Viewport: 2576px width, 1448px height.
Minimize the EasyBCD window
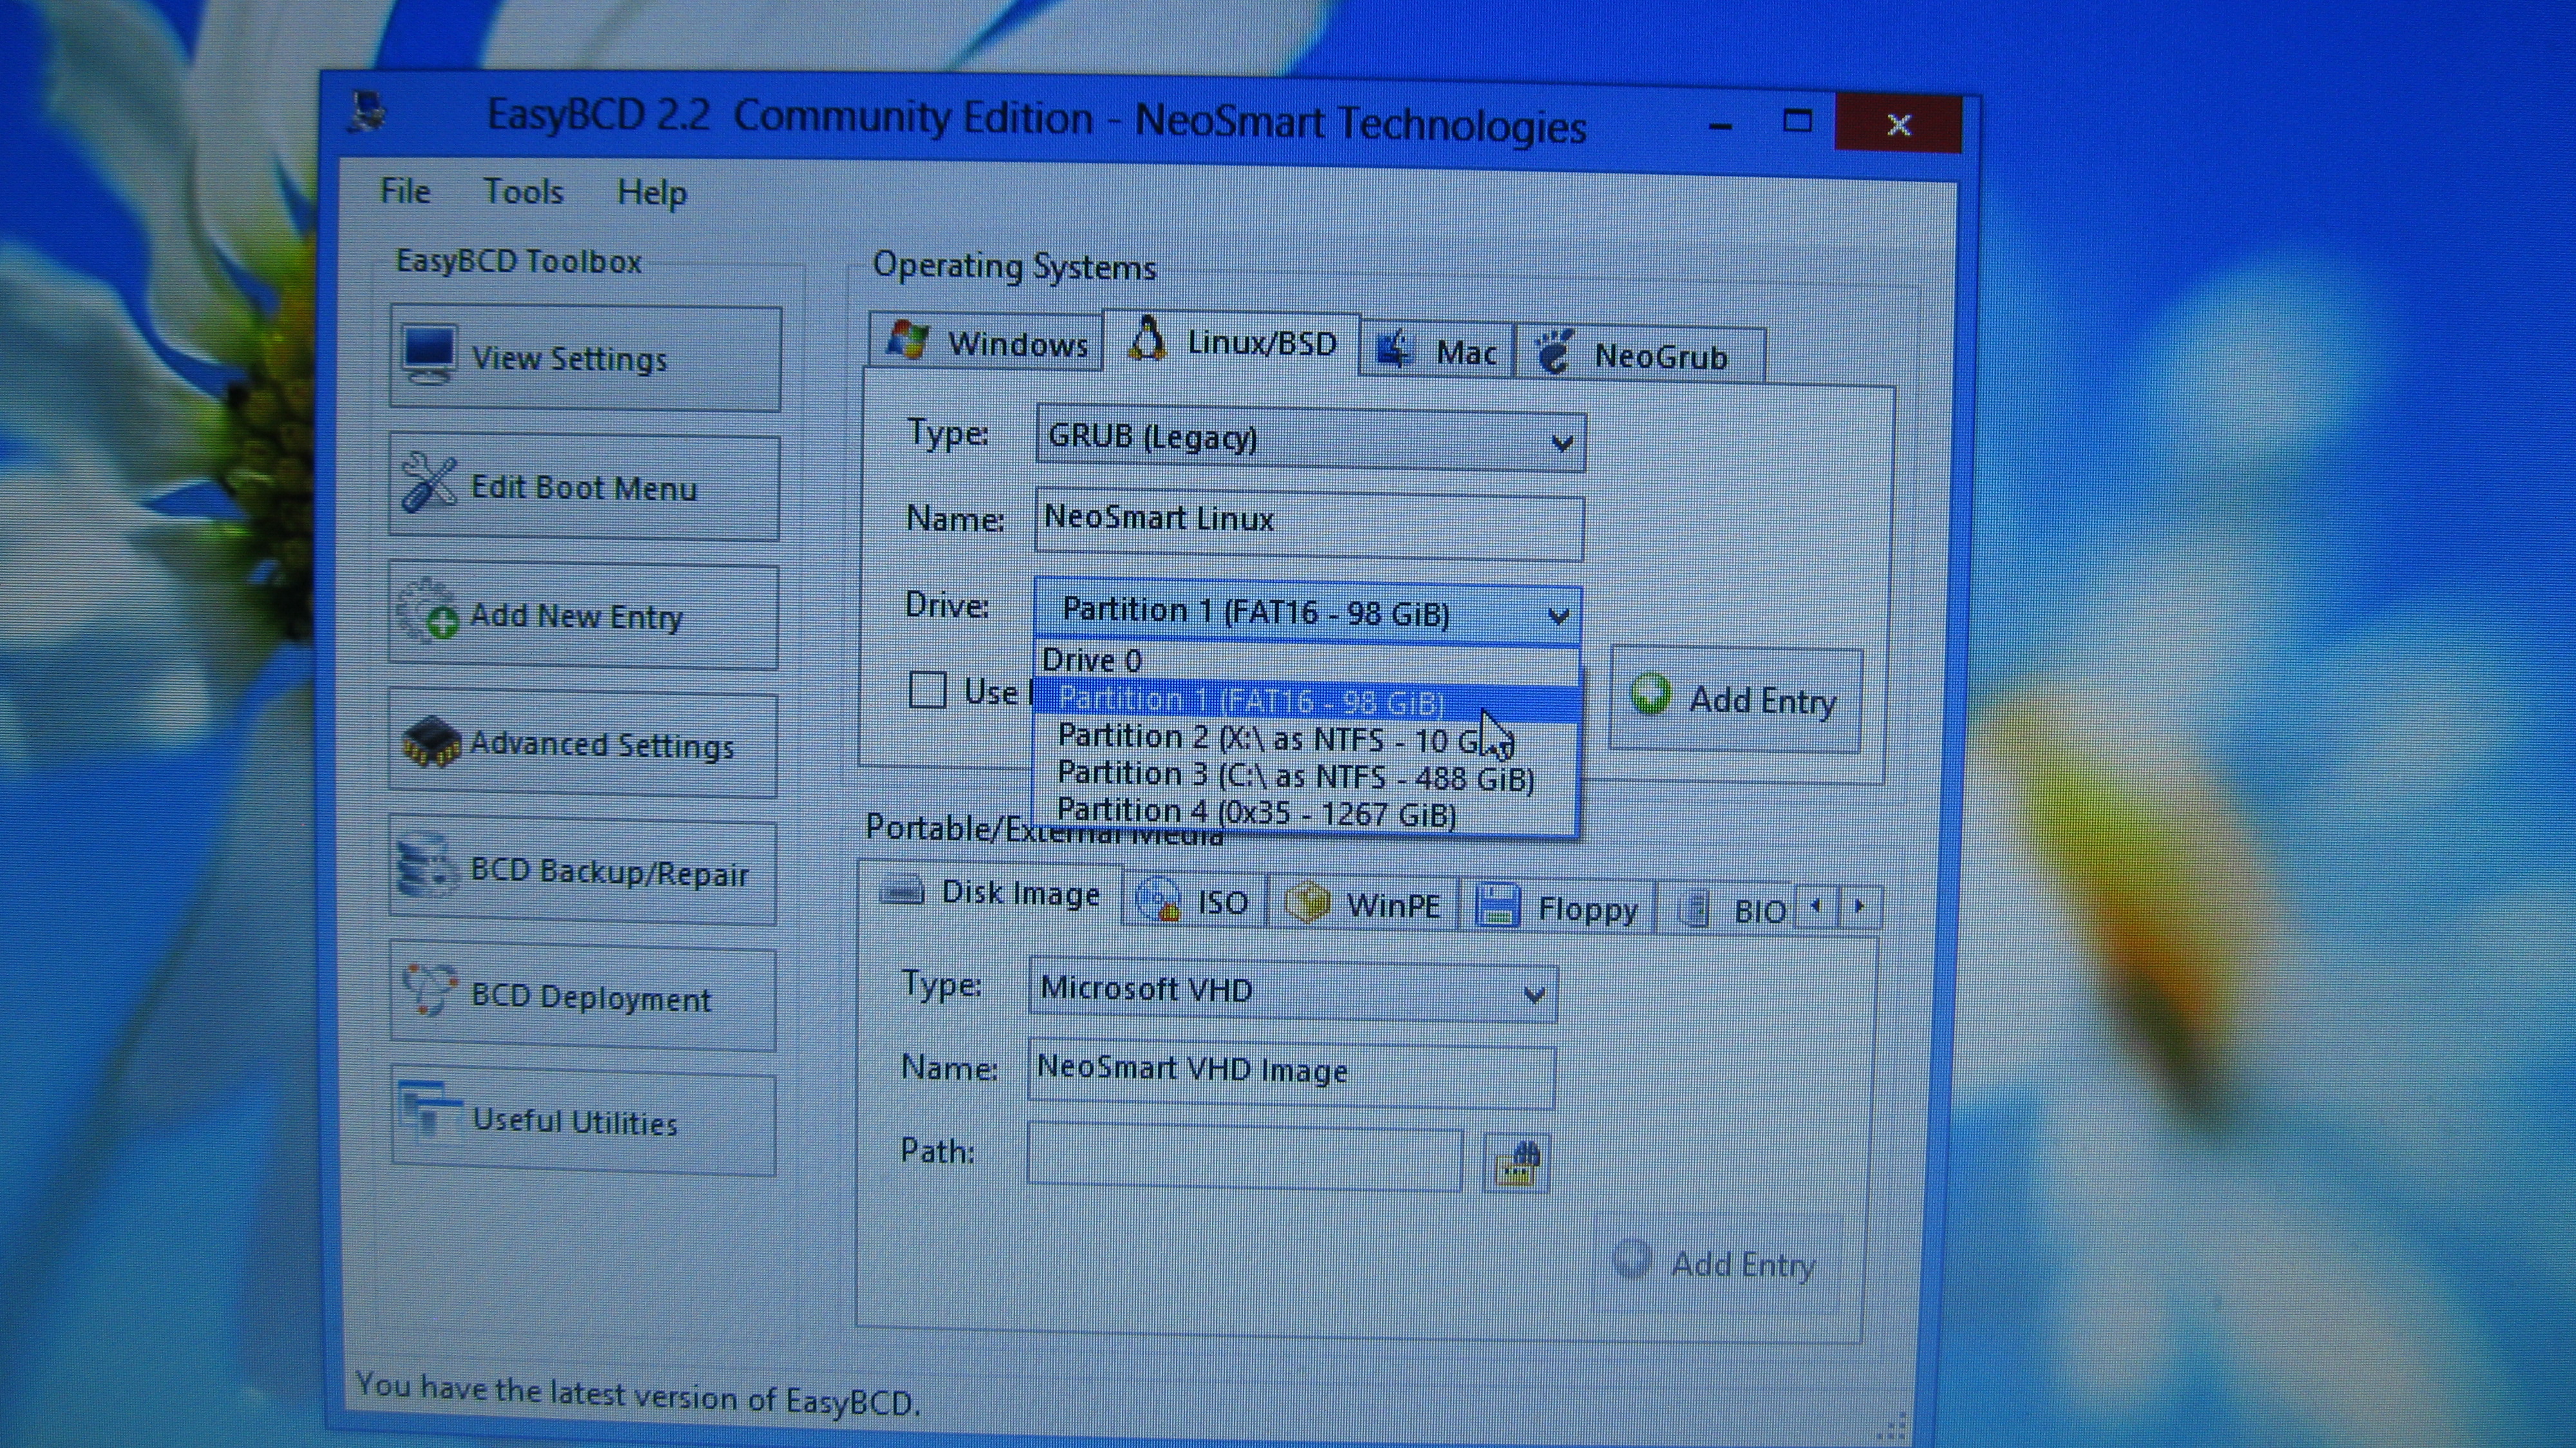1720,125
